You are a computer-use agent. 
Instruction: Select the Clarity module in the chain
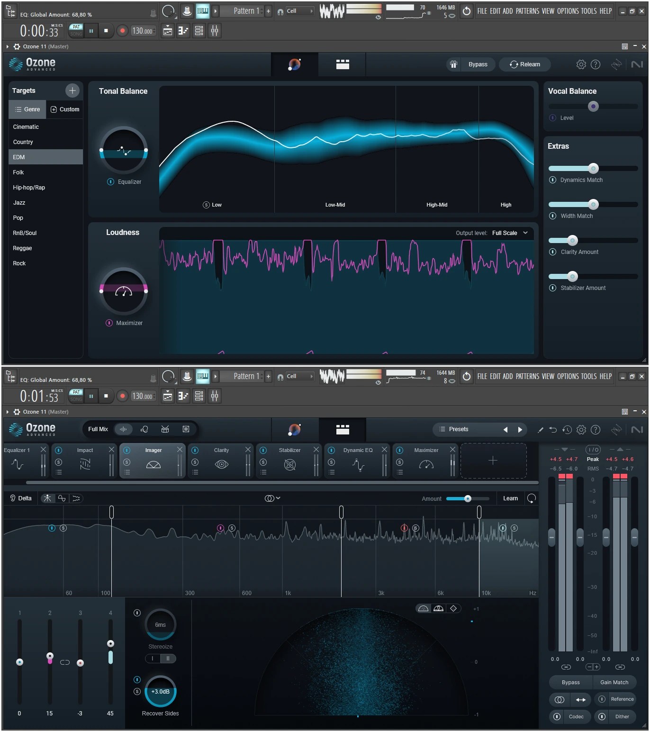click(221, 461)
